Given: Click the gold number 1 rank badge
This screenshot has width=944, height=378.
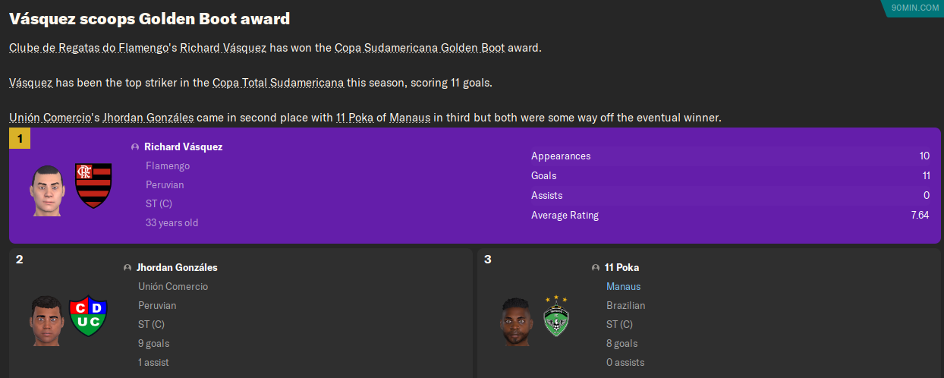Looking at the screenshot, I should [x=19, y=139].
